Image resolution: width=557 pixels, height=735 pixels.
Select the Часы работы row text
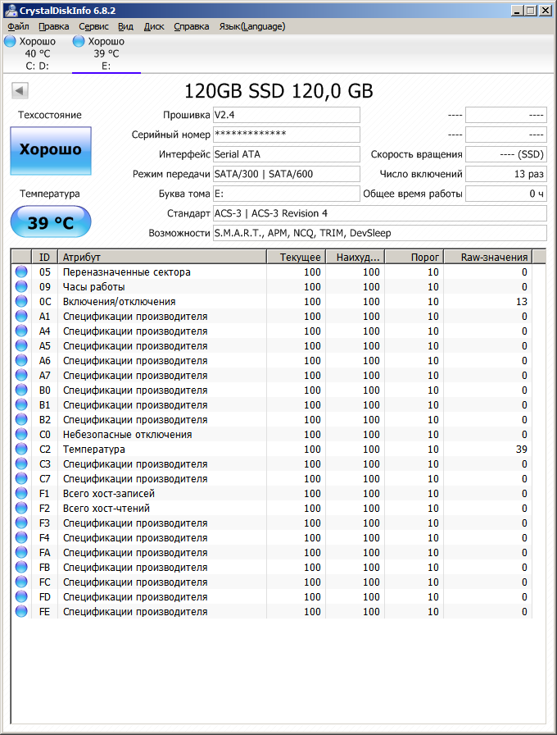(93, 287)
